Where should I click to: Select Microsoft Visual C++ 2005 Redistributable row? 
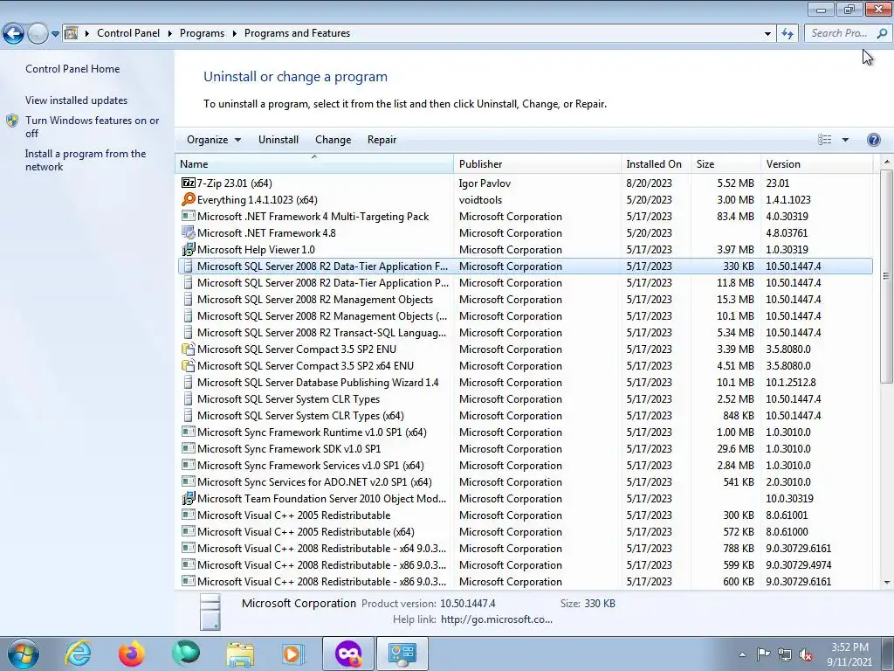(525, 515)
